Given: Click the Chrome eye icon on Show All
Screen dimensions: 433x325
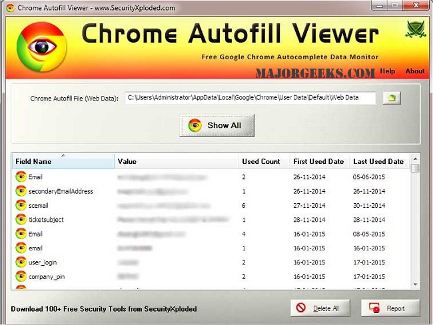Looking at the screenshot, I should (x=195, y=125).
